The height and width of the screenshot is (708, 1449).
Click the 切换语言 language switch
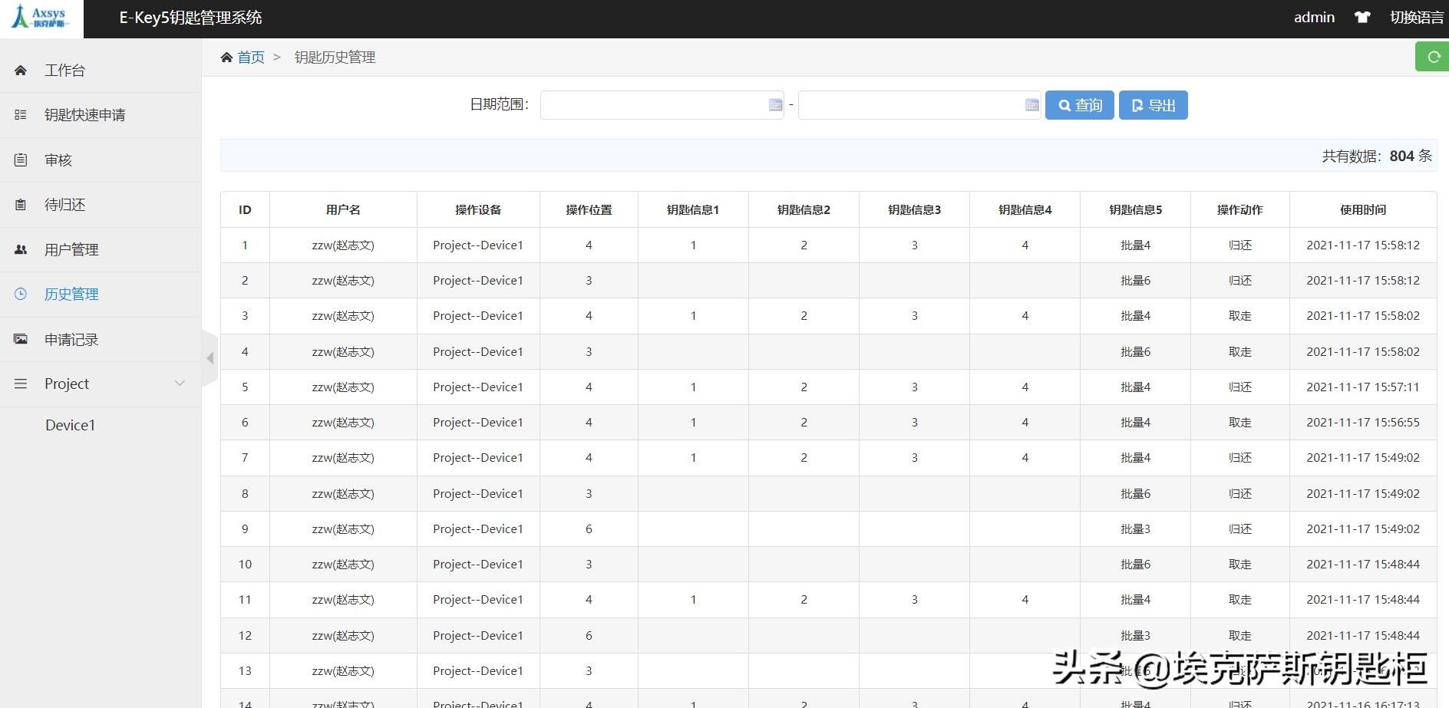point(1417,18)
